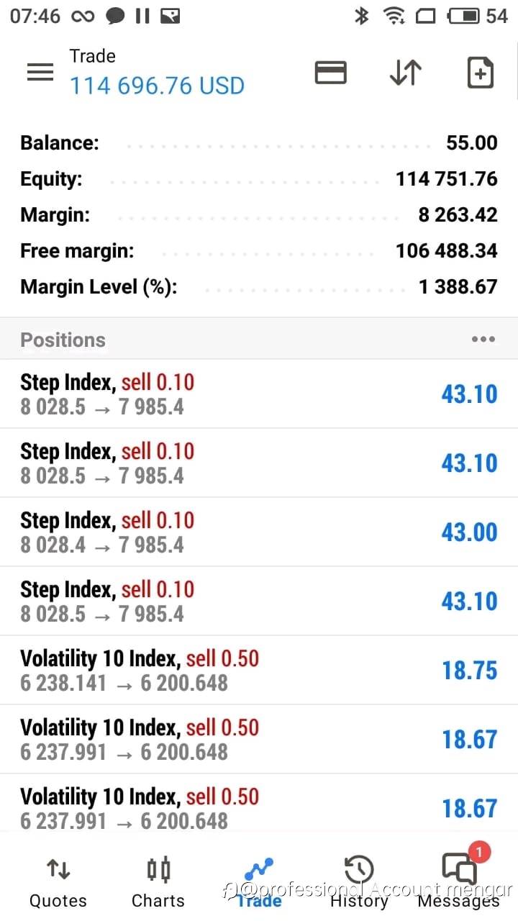Open new order document icon
The width and height of the screenshot is (518, 921).
480,73
